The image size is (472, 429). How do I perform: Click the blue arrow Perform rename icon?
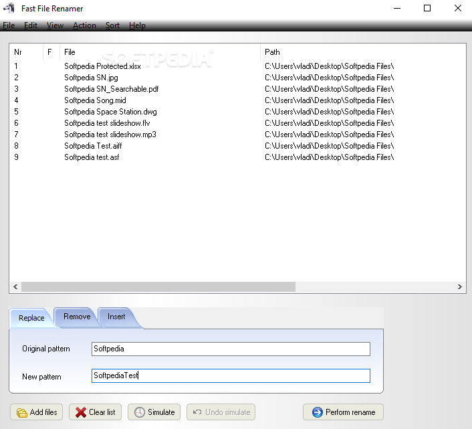tap(318, 412)
